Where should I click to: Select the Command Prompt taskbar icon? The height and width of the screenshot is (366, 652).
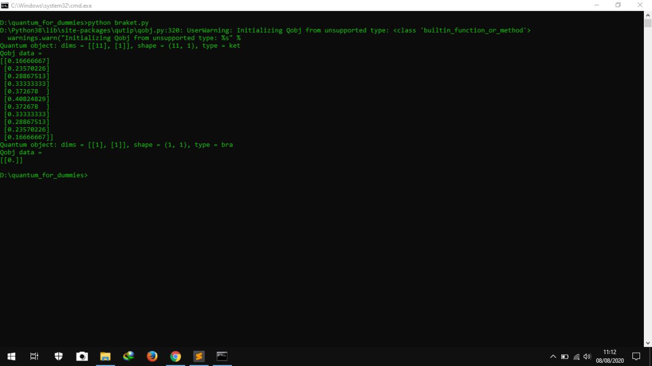[x=222, y=356]
